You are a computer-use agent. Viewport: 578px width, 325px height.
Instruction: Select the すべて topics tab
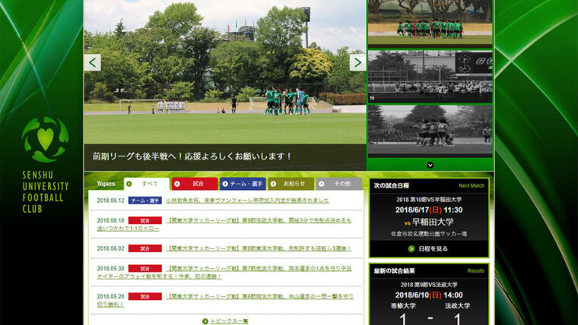point(147,184)
